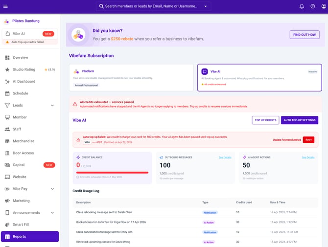Click the TOP UP CREDITS button
The height and width of the screenshot is (247, 328).
(265, 120)
